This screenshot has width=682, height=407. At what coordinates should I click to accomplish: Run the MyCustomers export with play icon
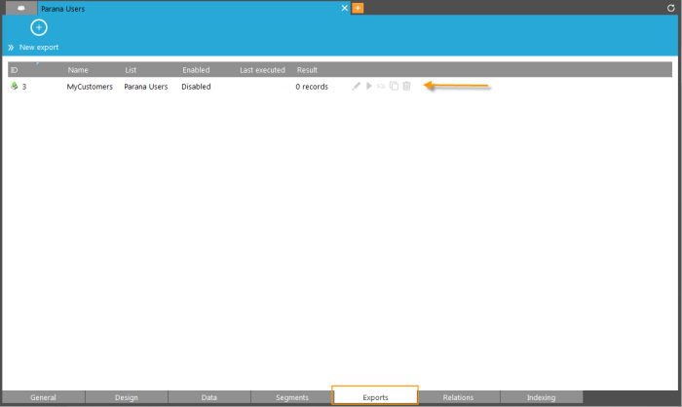[368, 87]
